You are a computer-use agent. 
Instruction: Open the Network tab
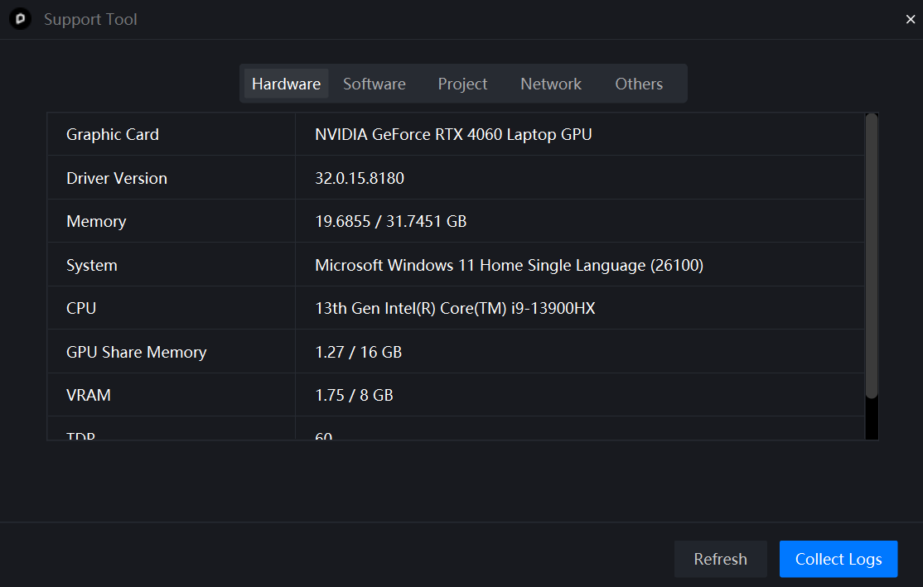(x=551, y=84)
